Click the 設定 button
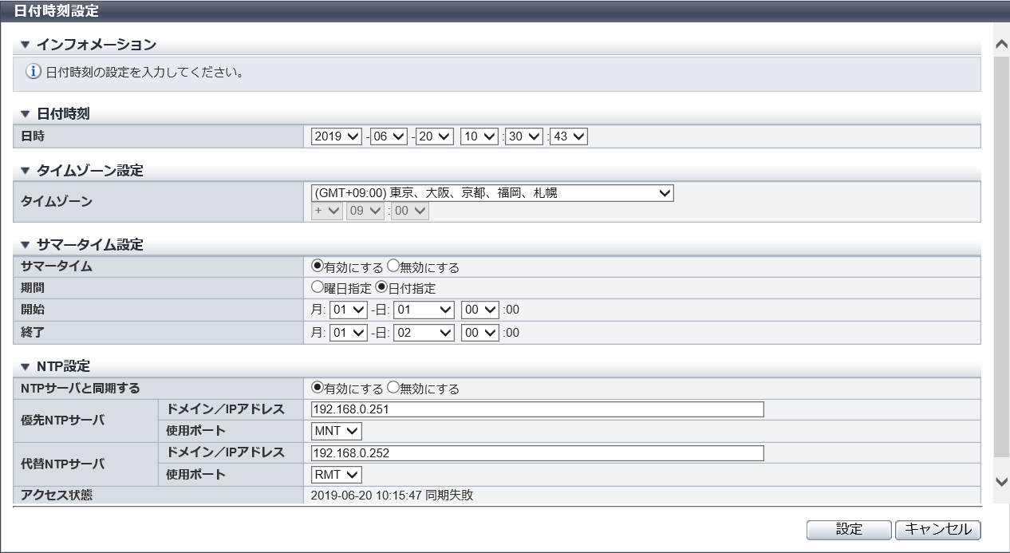The height and width of the screenshot is (553, 1010). (x=849, y=529)
